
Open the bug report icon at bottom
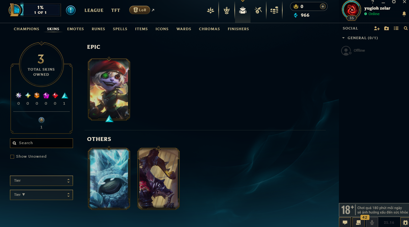coord(405,222)
